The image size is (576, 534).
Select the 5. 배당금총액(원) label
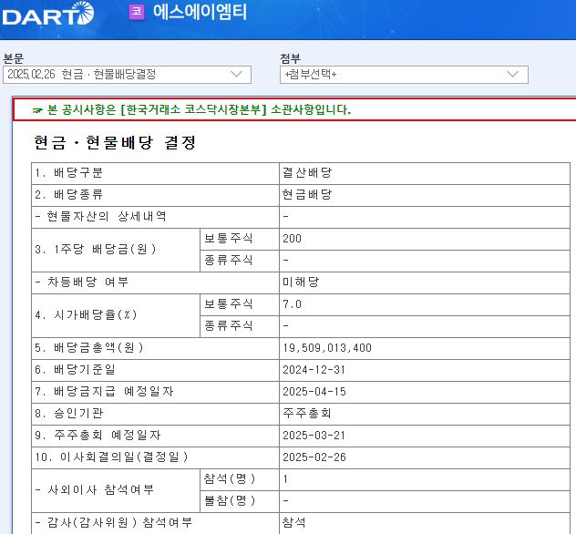coord(89,347)
